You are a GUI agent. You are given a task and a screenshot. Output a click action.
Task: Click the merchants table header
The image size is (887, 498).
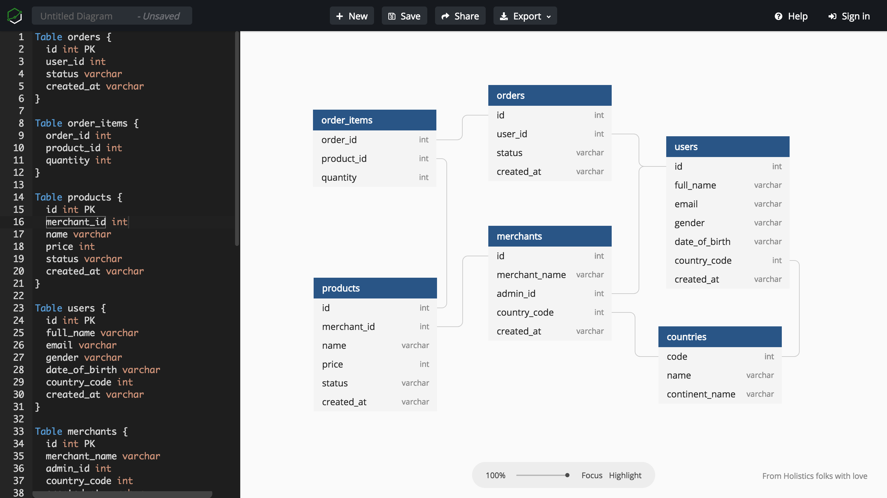(x=549, y=236)
